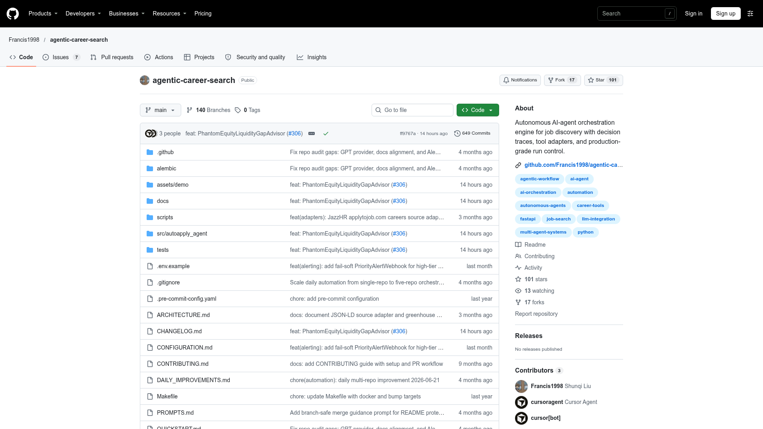
Task: Click the Francis1998 avatar next to repo title
Action: tap(145, 80)
